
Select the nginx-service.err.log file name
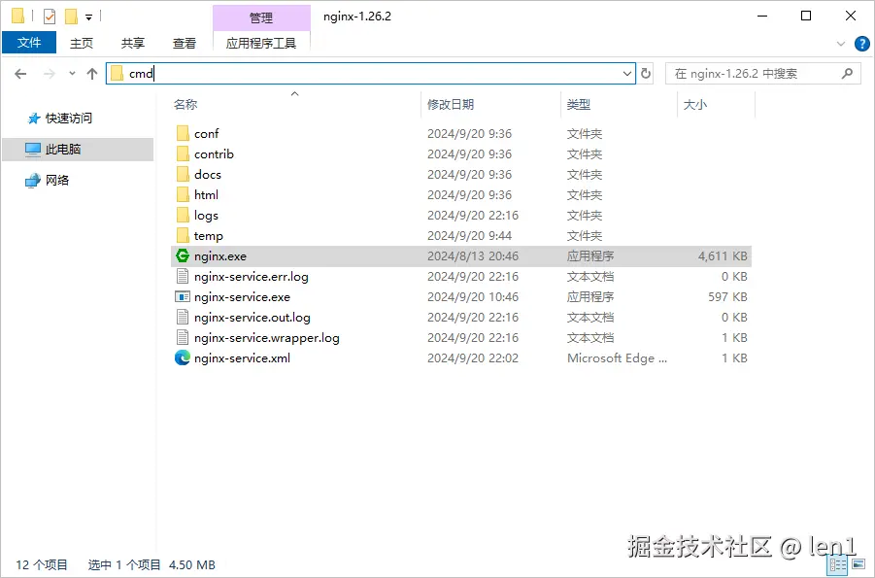tap(252, 277)
